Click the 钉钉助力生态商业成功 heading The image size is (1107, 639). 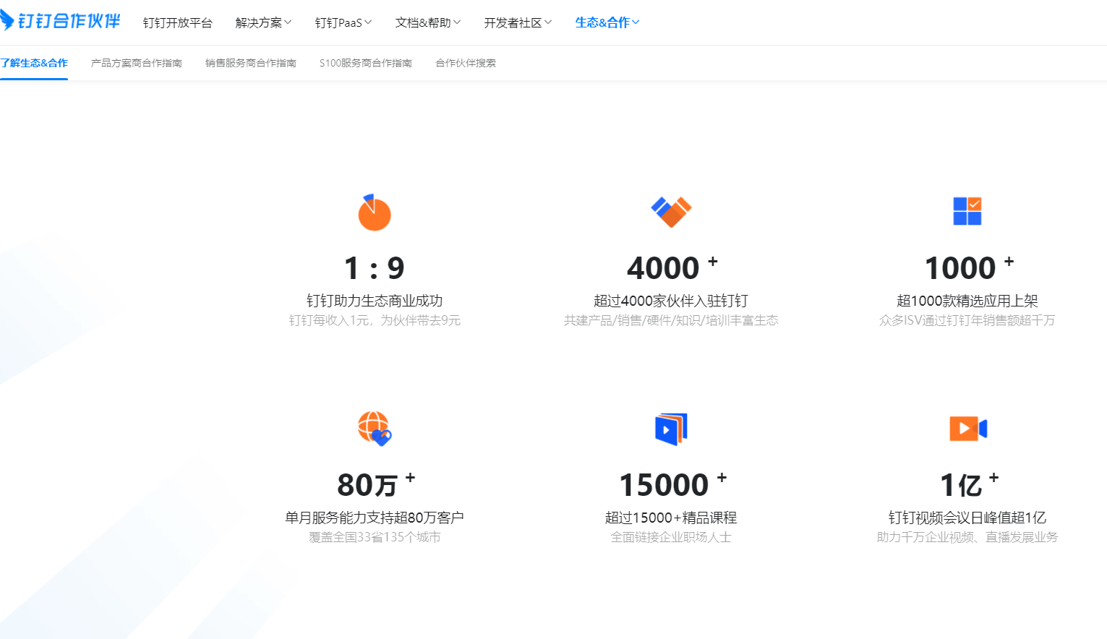point(375,301)
